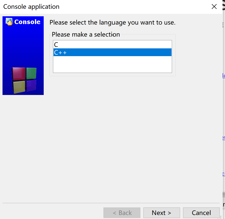
Task: Go to next wizard page with Next
Action: tap(161, 213)
